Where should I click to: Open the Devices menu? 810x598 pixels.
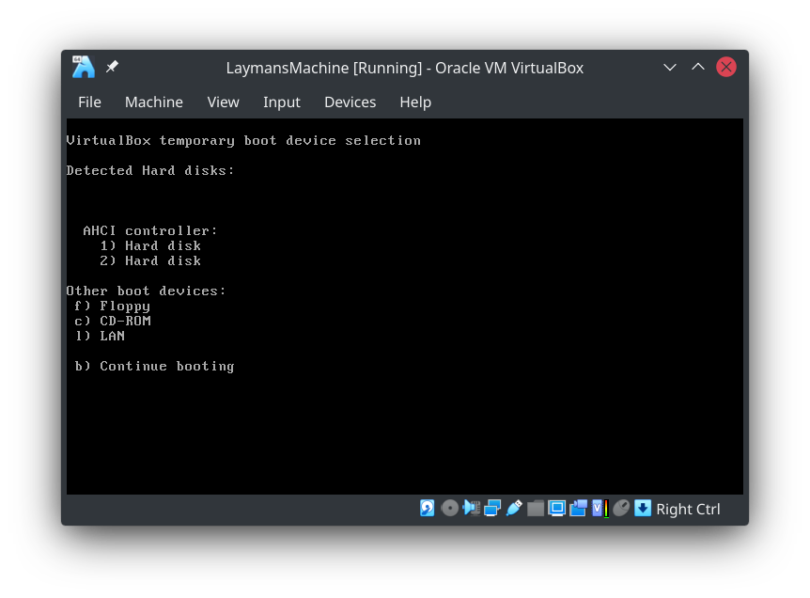coord(350,102)
